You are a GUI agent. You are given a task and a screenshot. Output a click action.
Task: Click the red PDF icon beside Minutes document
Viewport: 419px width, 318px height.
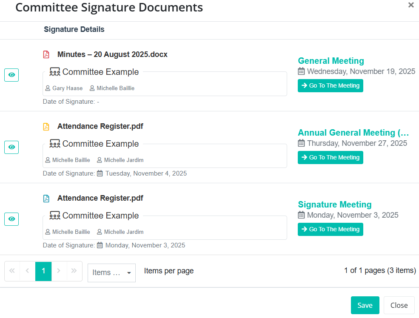[46, 54]
